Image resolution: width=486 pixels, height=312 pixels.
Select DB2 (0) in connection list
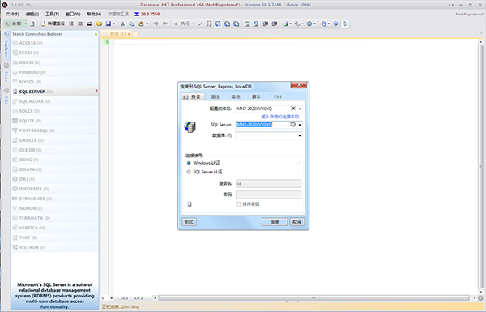click(x=54, y=179)
